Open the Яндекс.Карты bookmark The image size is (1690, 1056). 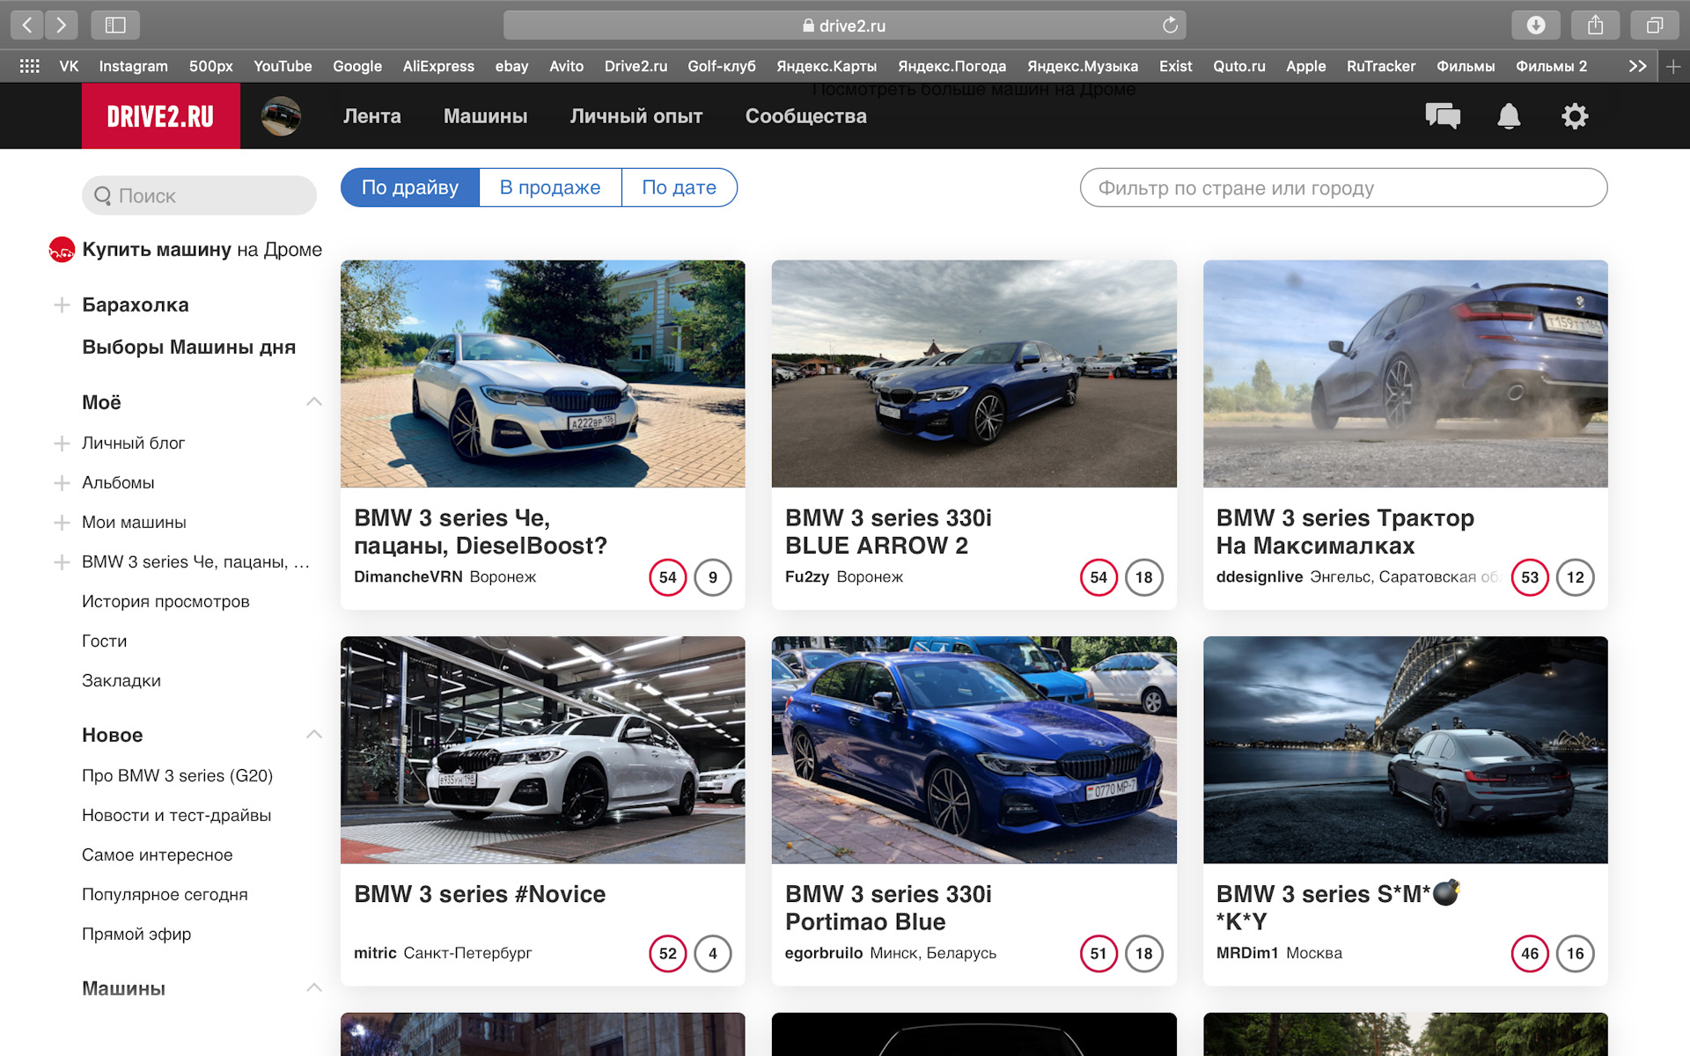pos(827,66)
